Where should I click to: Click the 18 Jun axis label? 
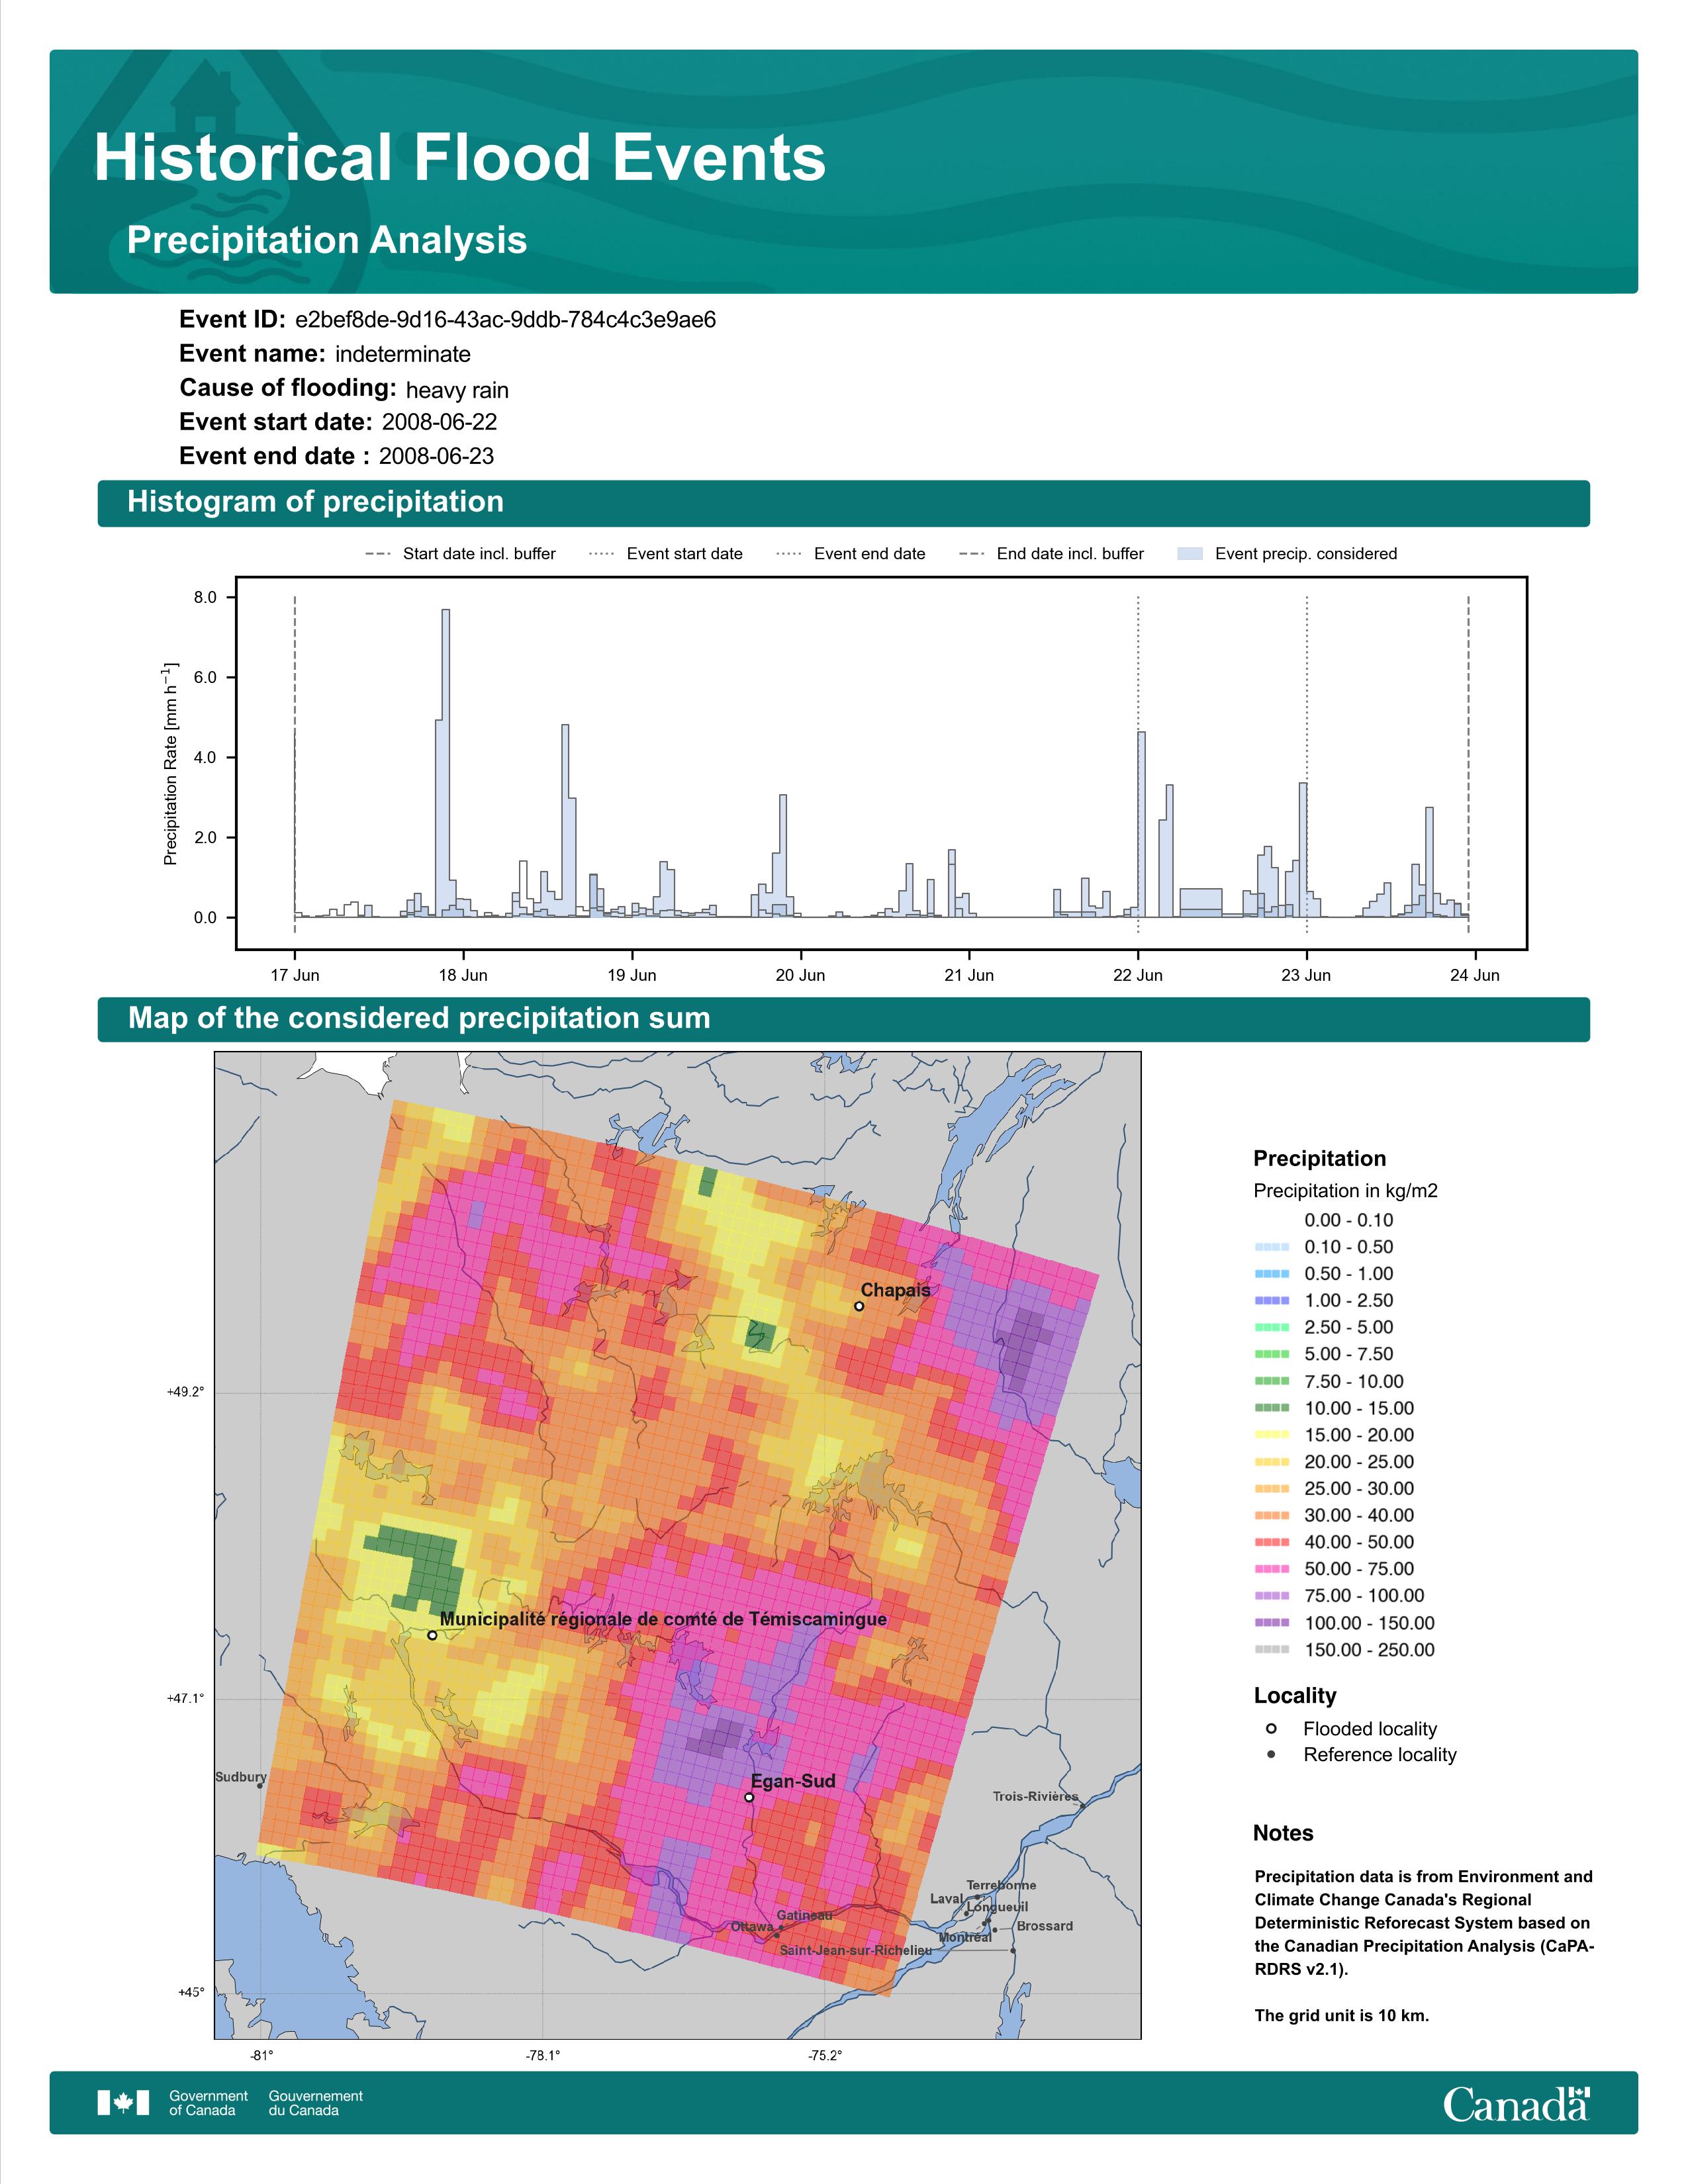[x=463, y=975]
